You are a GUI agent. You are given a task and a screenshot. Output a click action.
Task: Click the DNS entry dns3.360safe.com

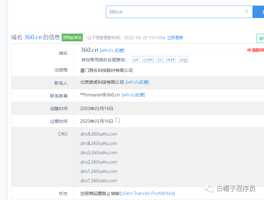[x=99, y=153]
